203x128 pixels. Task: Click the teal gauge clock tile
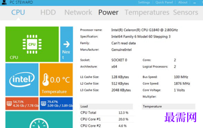click(x=39, y=120)
